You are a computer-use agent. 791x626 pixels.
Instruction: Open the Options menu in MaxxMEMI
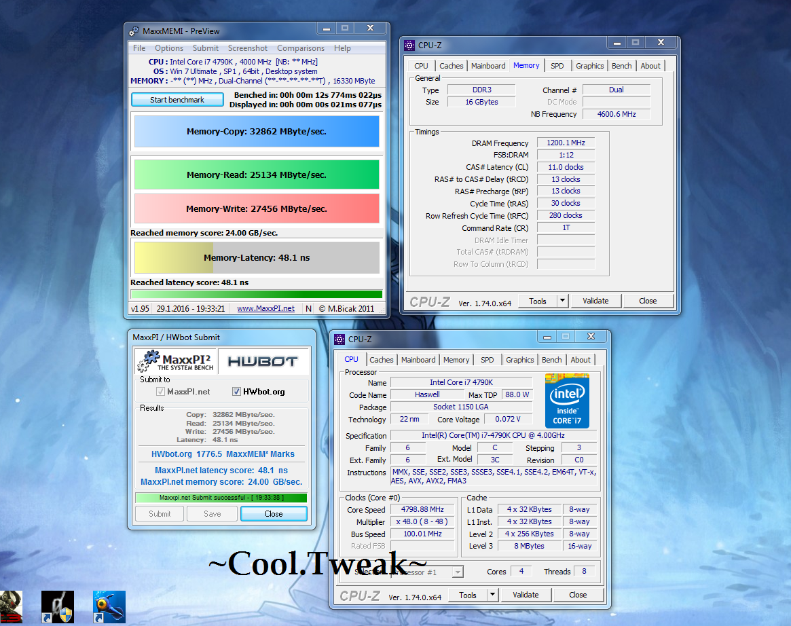pyautogui.click(x=169, y=48)
